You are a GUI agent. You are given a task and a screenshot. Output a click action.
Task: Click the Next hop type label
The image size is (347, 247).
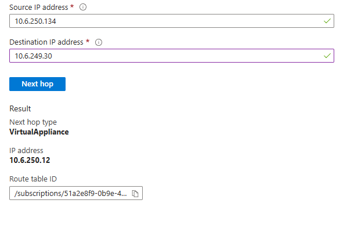[x=33, y=122]
